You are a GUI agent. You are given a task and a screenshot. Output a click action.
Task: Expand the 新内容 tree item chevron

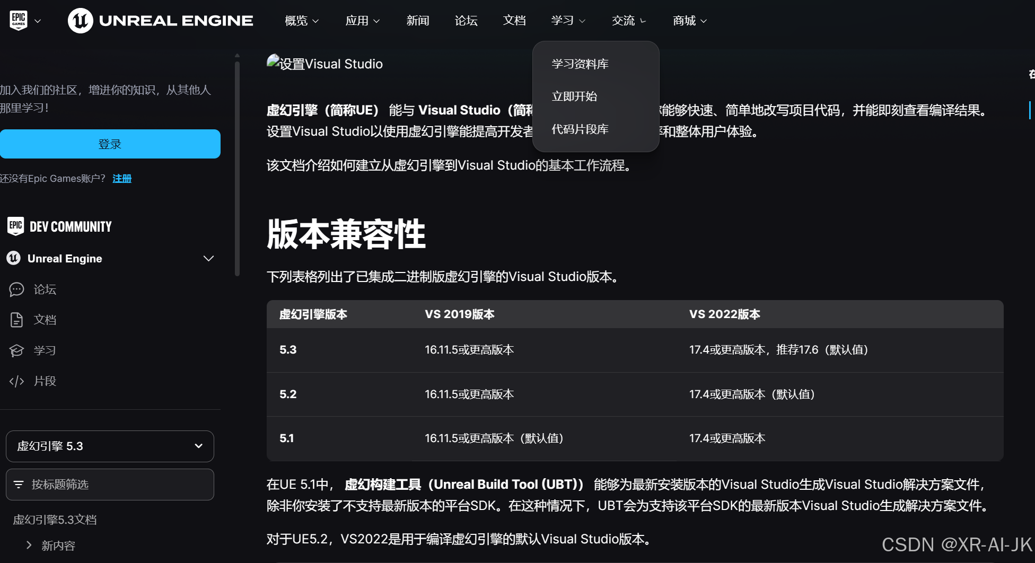[x=29, y=545]
